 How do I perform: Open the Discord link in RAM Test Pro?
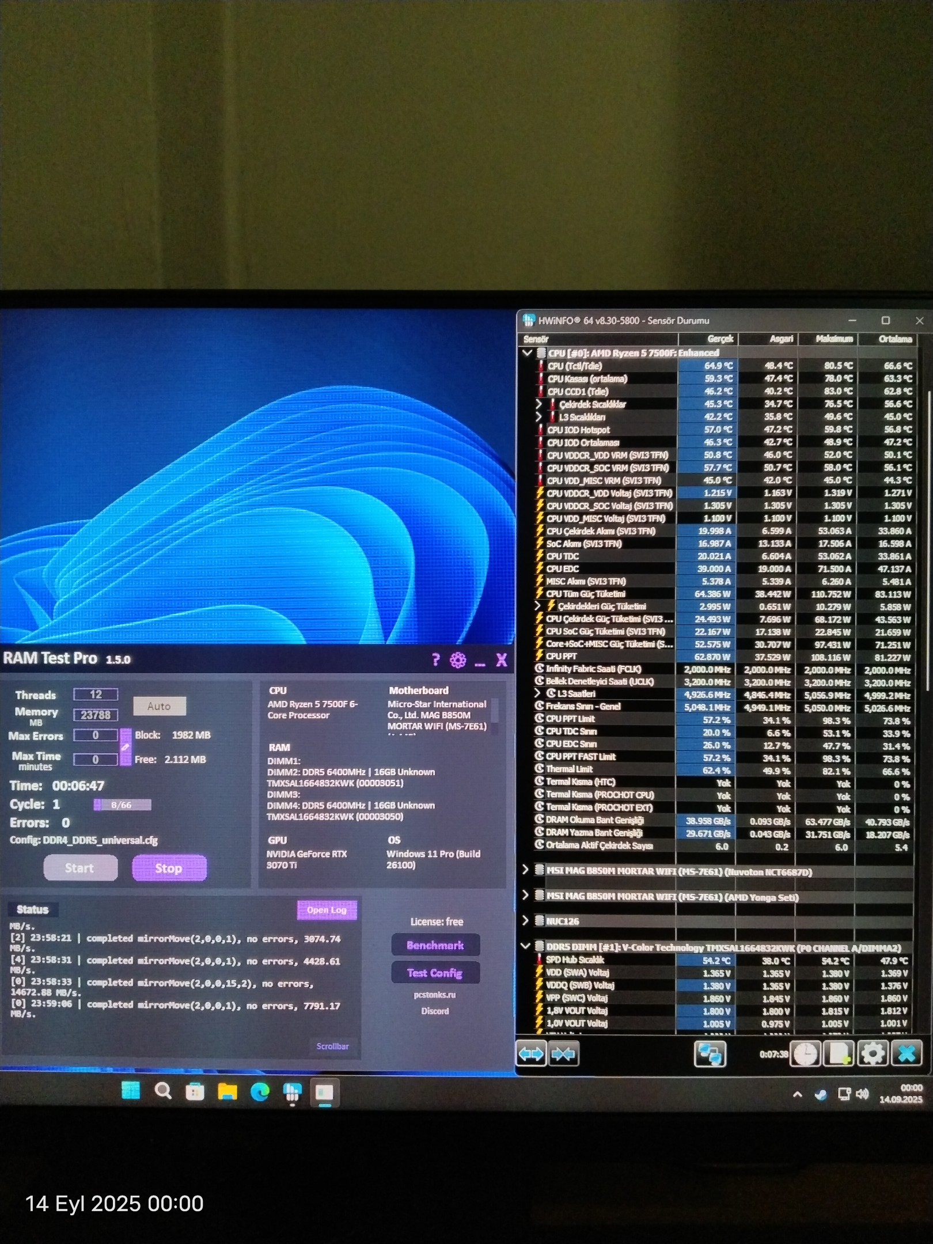point(435,1011)
